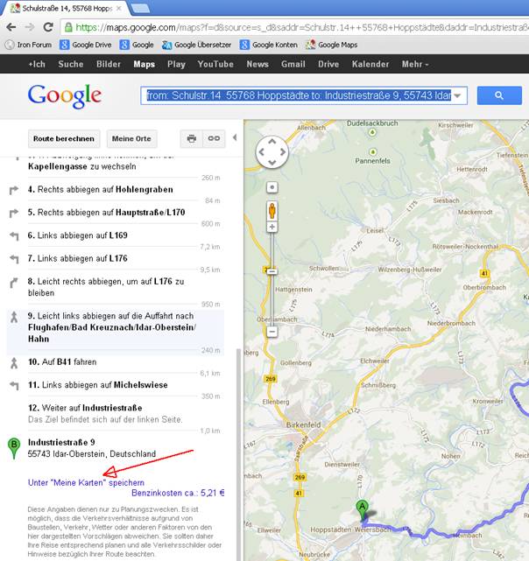Select step 4 Rechts abbiegen auf Hohlengraben
529x561 pixels.
click(116, 190)
